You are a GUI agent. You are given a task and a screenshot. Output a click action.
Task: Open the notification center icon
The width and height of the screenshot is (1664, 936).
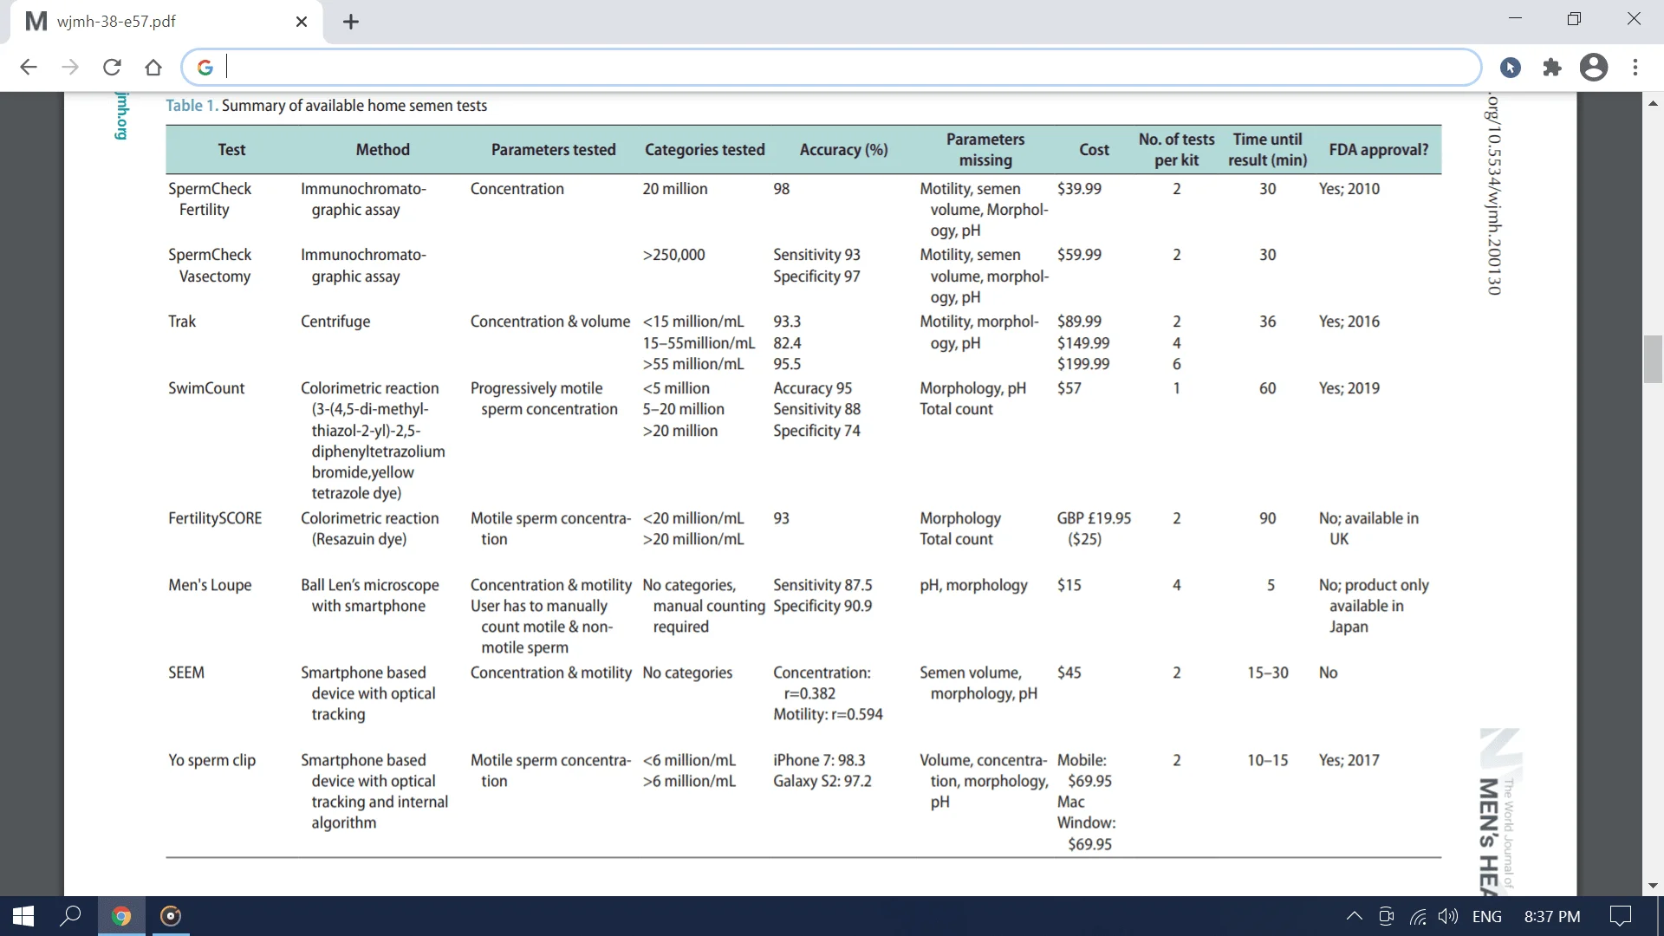click(1620, 917)
